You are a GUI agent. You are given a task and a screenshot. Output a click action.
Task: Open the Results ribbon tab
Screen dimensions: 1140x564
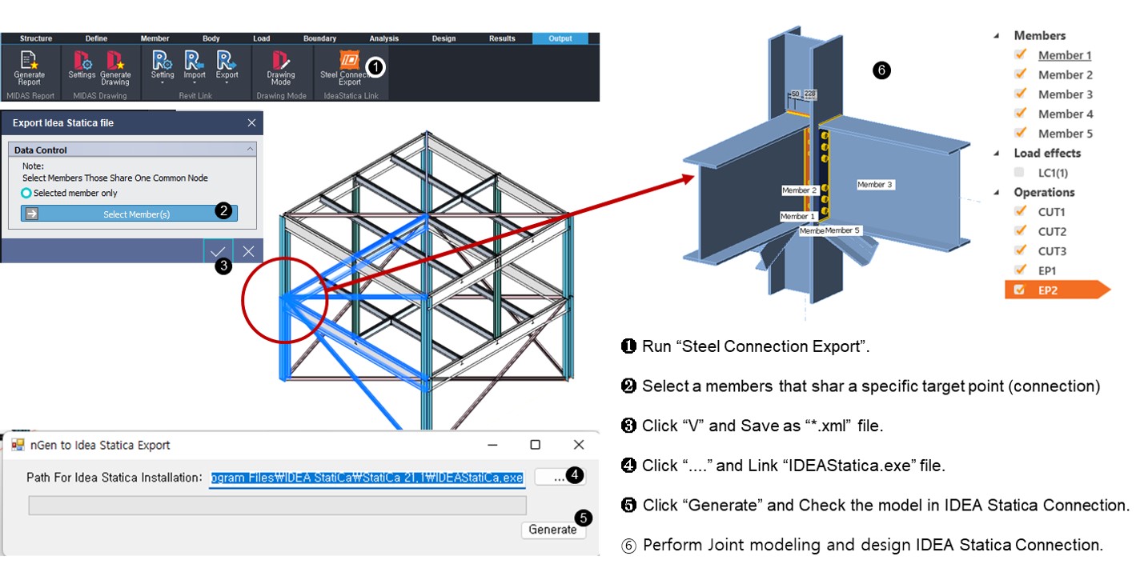[x=503, y=38]
